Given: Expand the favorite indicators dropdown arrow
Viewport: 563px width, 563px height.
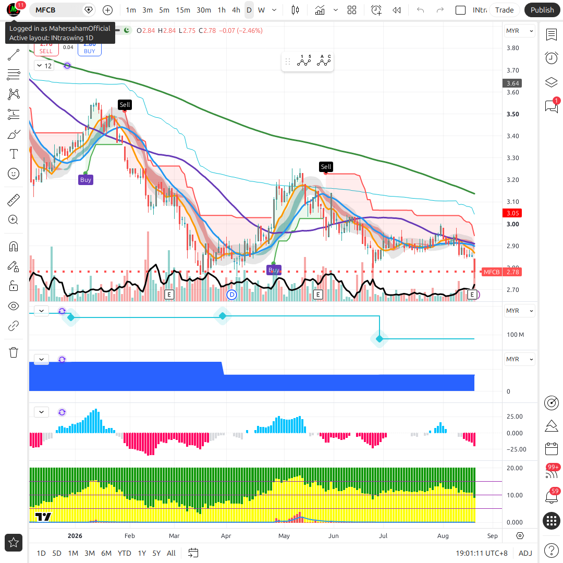Looking at the screenshot, I should [336, 10].
